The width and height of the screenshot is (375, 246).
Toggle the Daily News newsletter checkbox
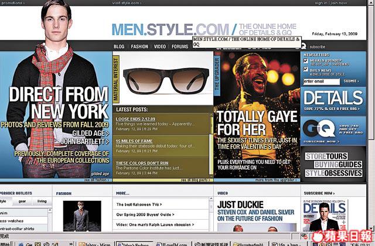click(x=305, y=69)
